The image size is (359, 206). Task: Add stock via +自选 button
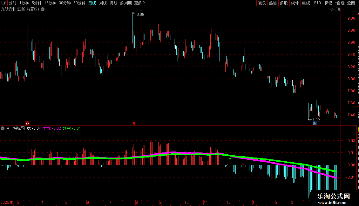(x=340, y=3)
